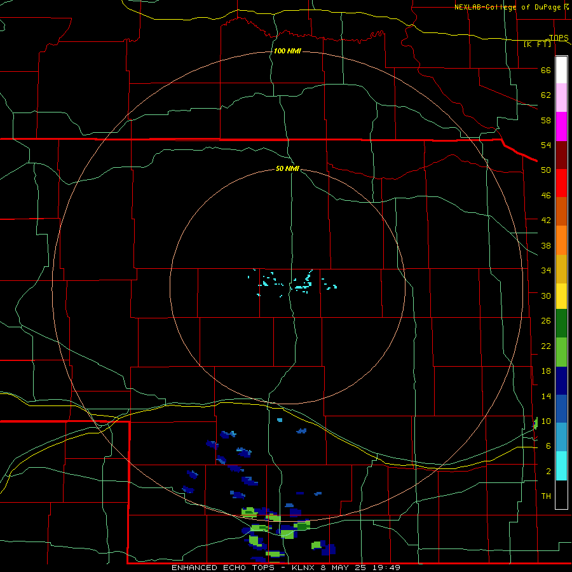Click the bright red band near 46-50

(561, 183)
